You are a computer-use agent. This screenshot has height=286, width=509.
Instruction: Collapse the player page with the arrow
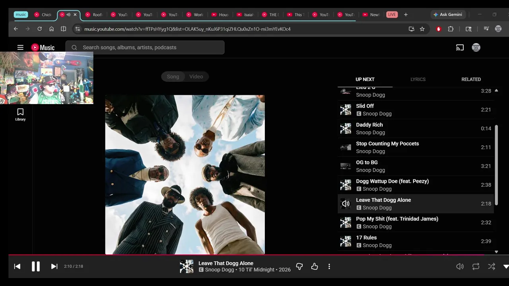coord(506,267)
